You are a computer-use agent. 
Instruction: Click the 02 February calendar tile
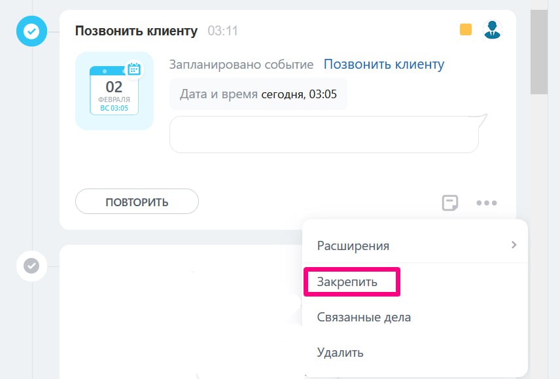pyautogui.click(x=114, y=91)
